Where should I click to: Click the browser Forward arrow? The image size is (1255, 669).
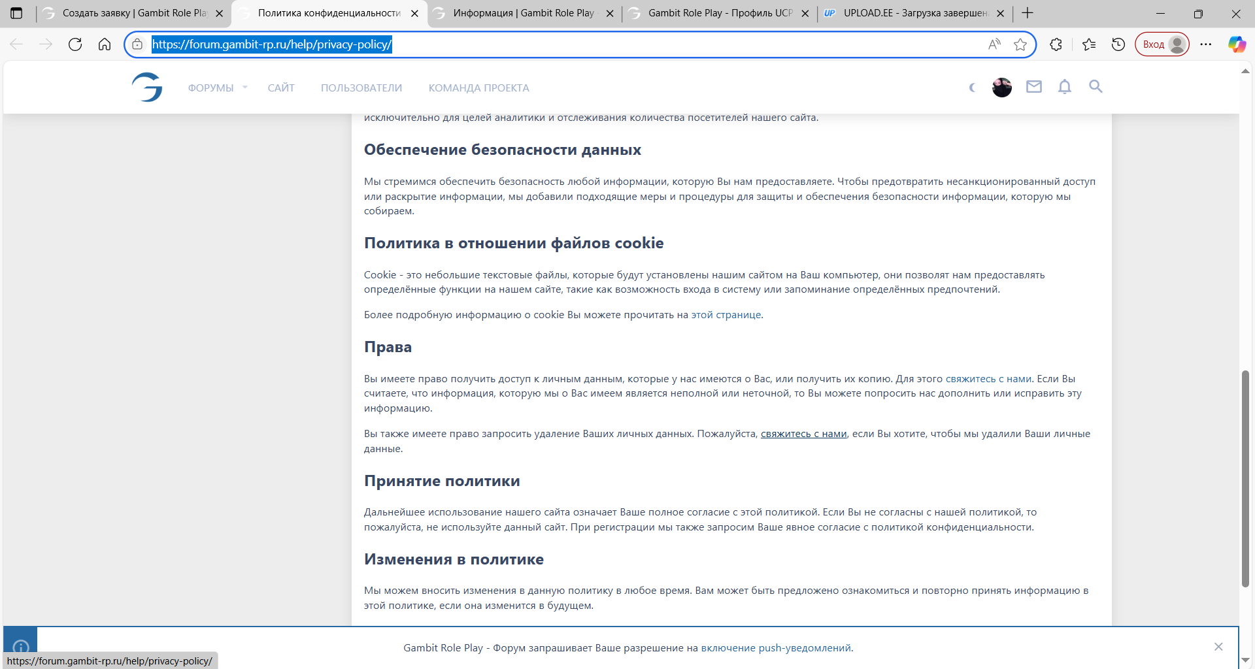click(46, 44)
